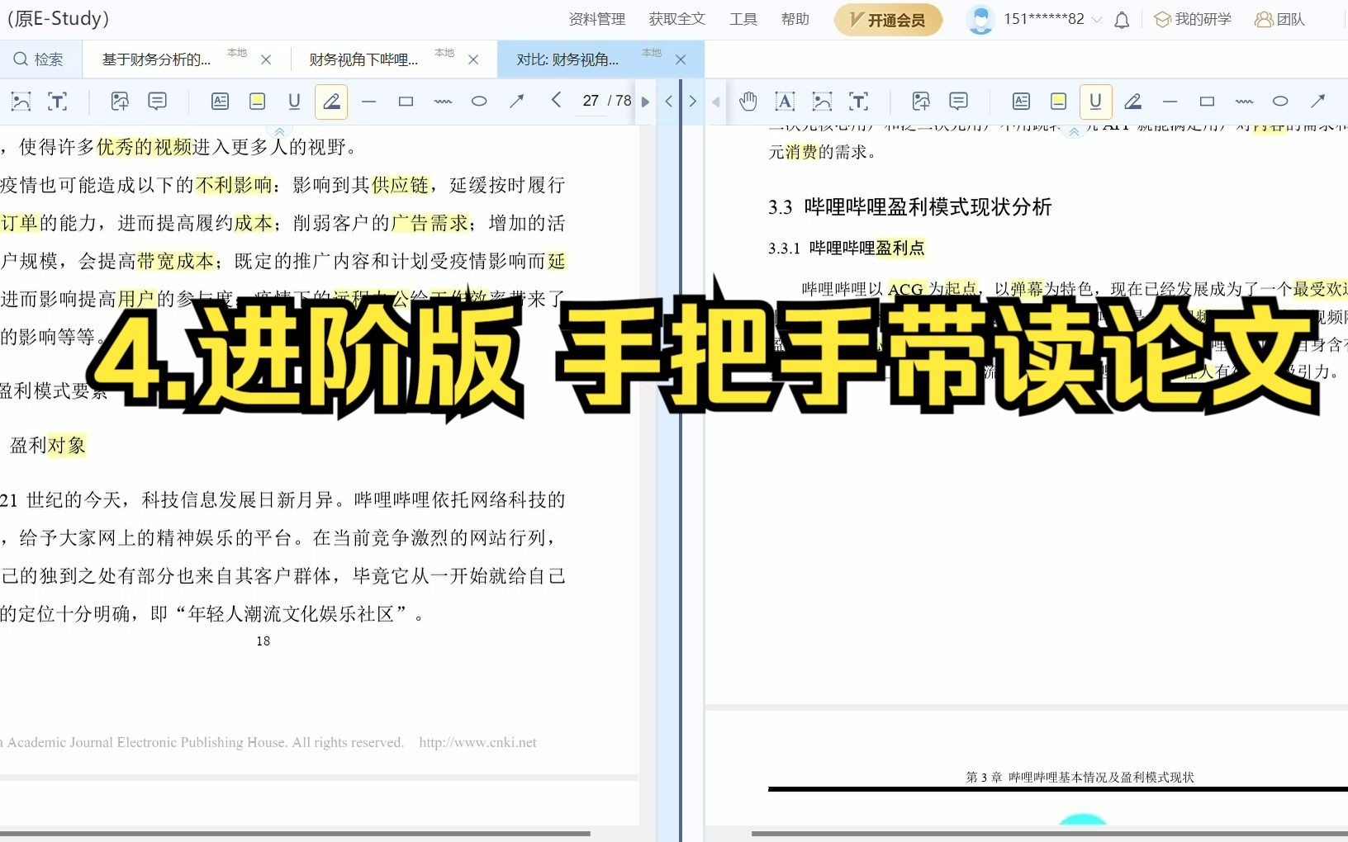The image size is (1348, 842).
Task: Click heading 3.3 哔哩哔哩盈利模式现状分析
Action: (x=909, y=206)
